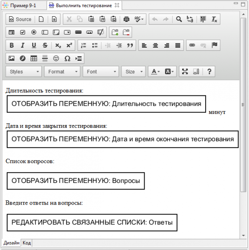Select the РЕДАКТИРОВАТЬ СВЯЗАННЫЕ СПИСКИ: Ответы component

click(92, 222)
